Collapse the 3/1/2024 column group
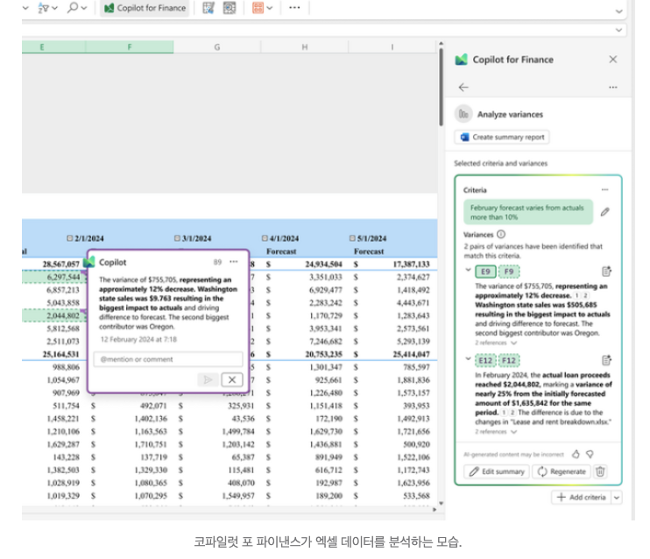 coord(178,238)
